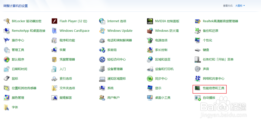Open the 区域和语言 link
This screenshot has width=261, height=124.
[x=163, y=59]
